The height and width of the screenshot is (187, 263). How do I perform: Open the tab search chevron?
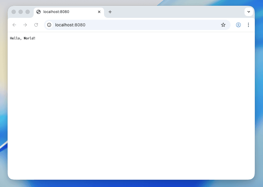tap(249, 12)
